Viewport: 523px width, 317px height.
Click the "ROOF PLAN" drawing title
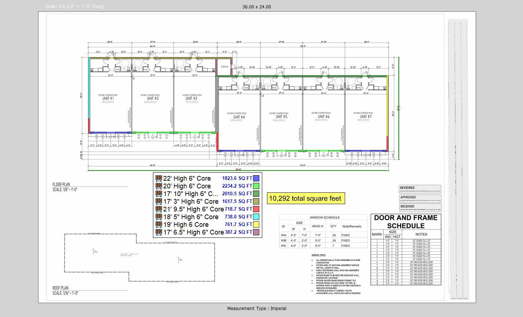(x=61, y=288)
